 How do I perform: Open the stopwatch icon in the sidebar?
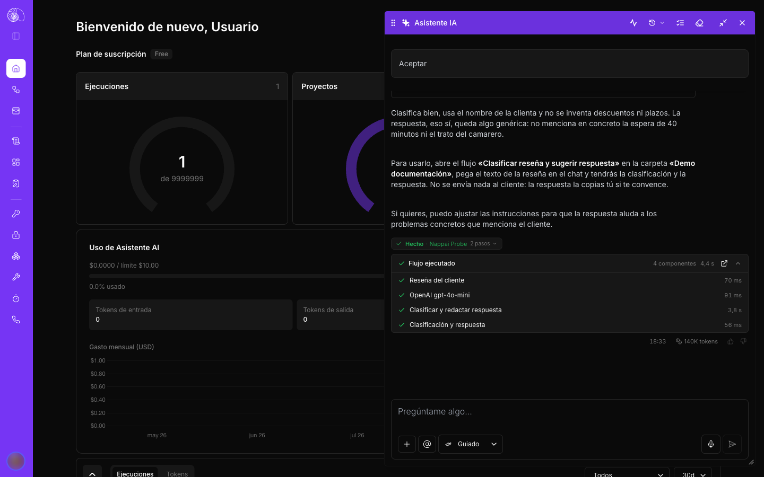[x=16, y=298]
